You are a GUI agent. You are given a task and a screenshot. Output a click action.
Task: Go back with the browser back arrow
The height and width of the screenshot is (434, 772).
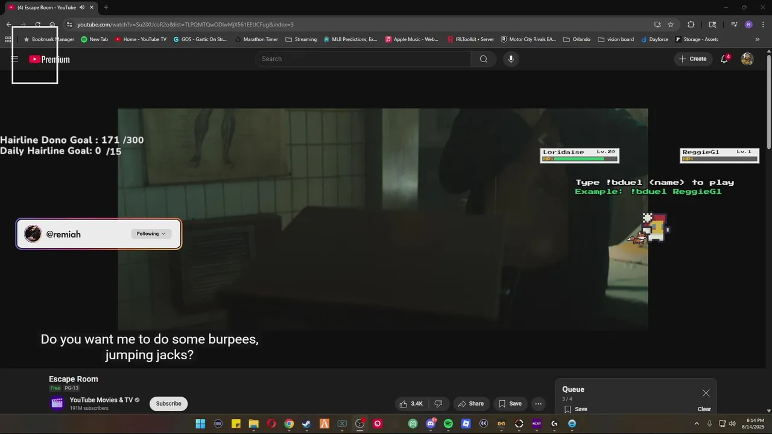[x=8, y=25]
